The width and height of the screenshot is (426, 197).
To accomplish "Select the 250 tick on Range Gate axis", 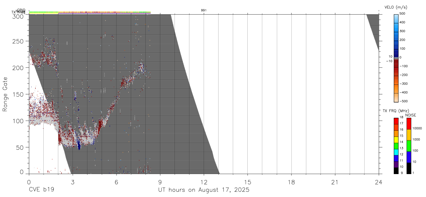I will click(18, 41).
